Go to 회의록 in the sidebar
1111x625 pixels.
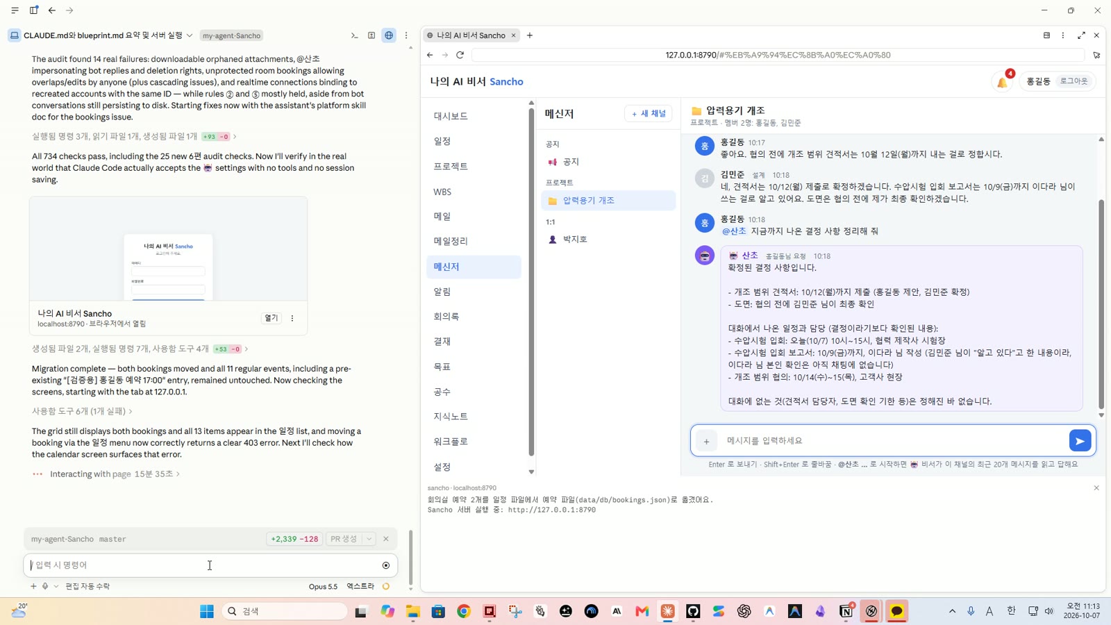pos(474,316)
